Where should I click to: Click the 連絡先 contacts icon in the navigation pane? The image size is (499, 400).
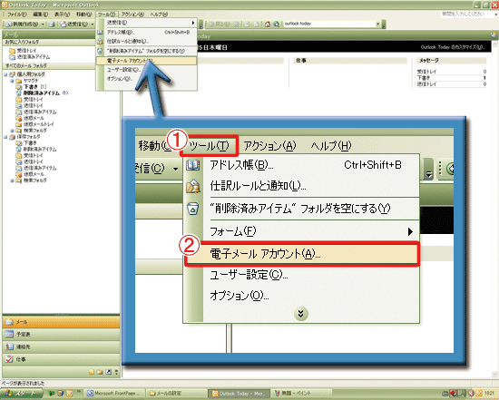click(x=9, y=346)
